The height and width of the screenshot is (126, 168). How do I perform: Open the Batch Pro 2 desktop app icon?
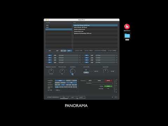click(x=127, y=27)
